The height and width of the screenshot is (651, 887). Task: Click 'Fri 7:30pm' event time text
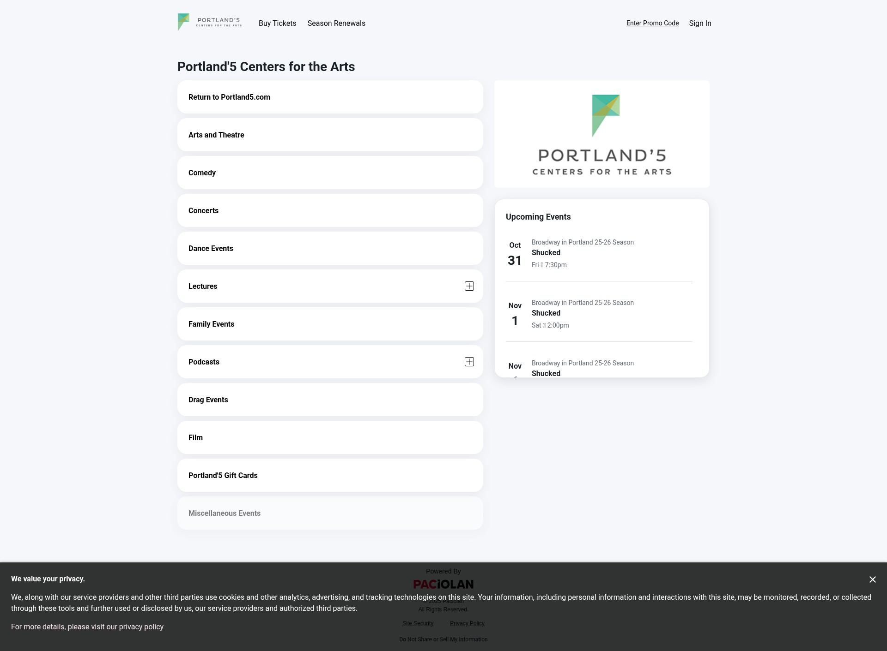549,265
